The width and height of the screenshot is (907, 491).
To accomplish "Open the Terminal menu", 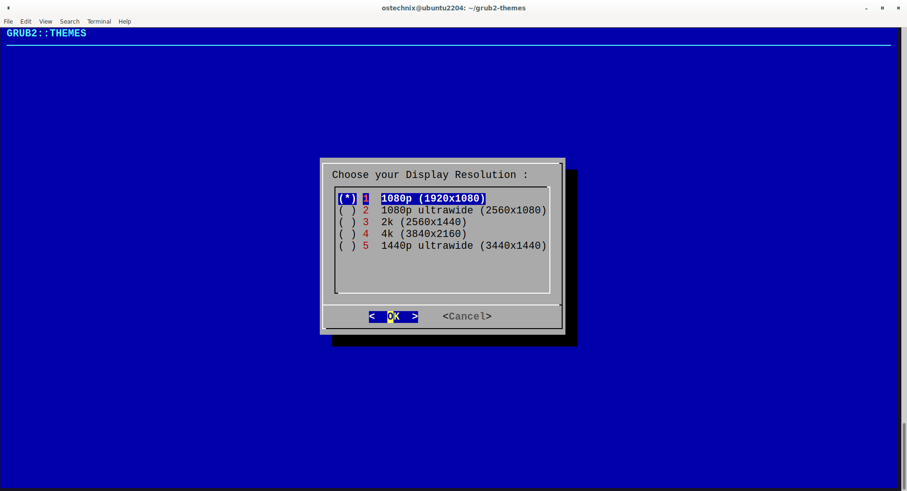I will (99, 21).
